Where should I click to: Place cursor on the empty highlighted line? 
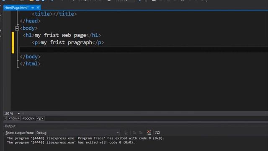[x=144, y=49]
